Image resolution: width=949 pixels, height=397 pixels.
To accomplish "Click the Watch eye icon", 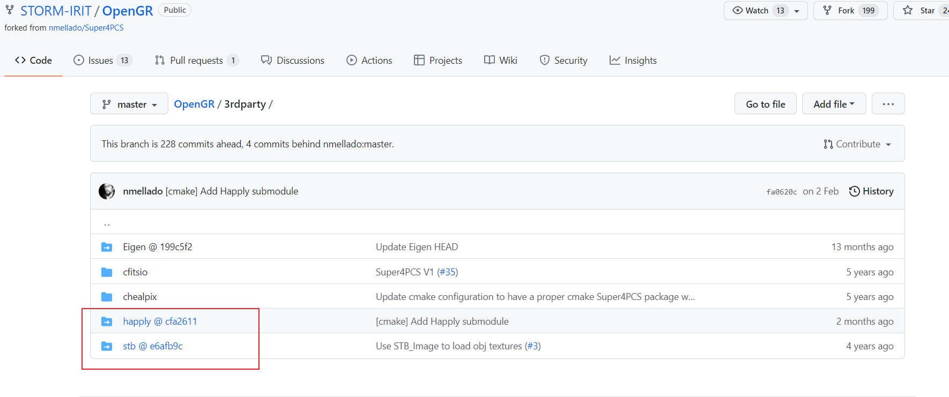I will [738, 10].
